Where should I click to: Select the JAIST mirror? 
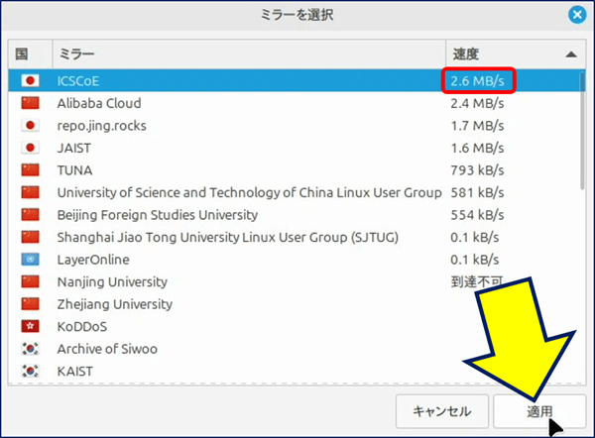click(x=295, y=148)
